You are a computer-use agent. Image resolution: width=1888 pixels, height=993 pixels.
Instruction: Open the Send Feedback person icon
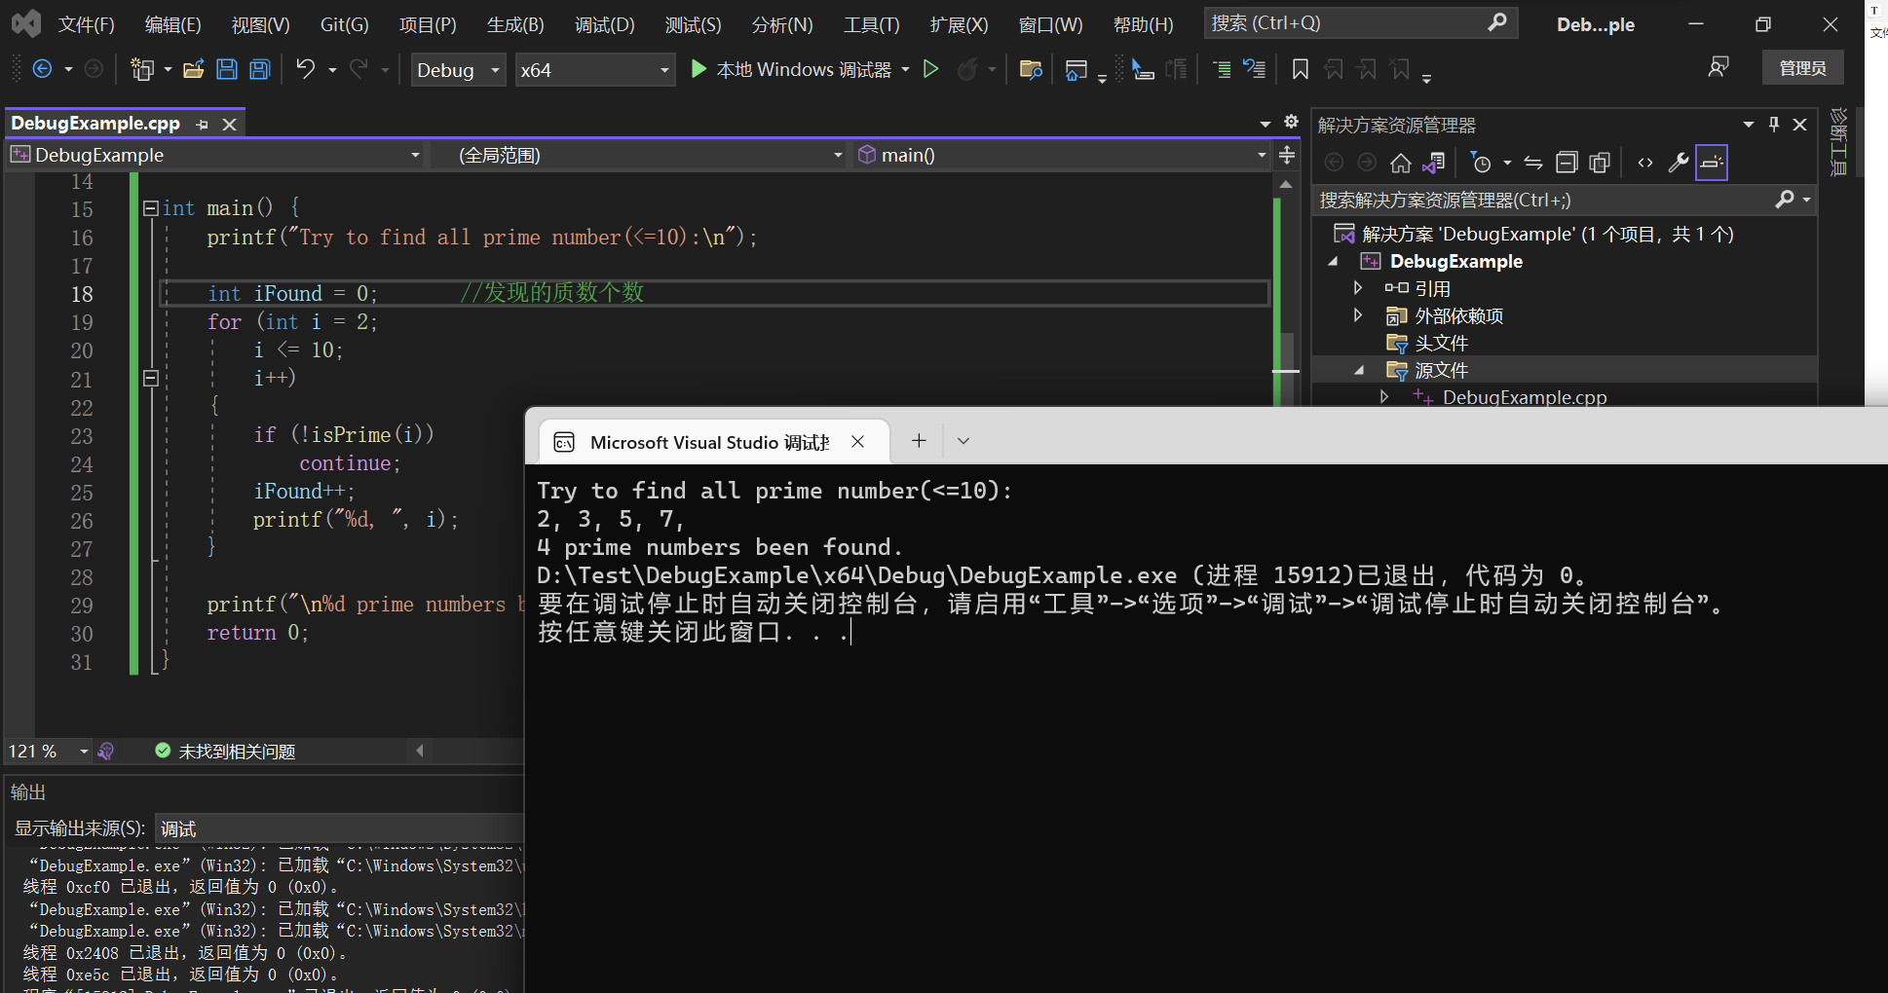tap(1718, 67)
